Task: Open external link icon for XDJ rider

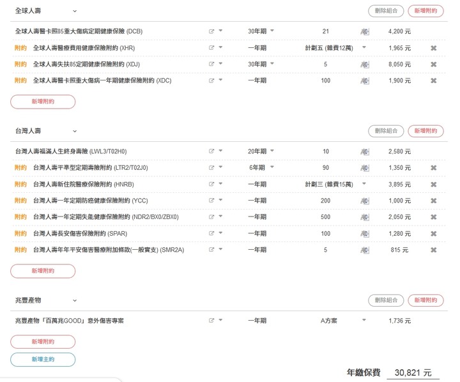Action: pyautogui.click(x=211, y=65)
